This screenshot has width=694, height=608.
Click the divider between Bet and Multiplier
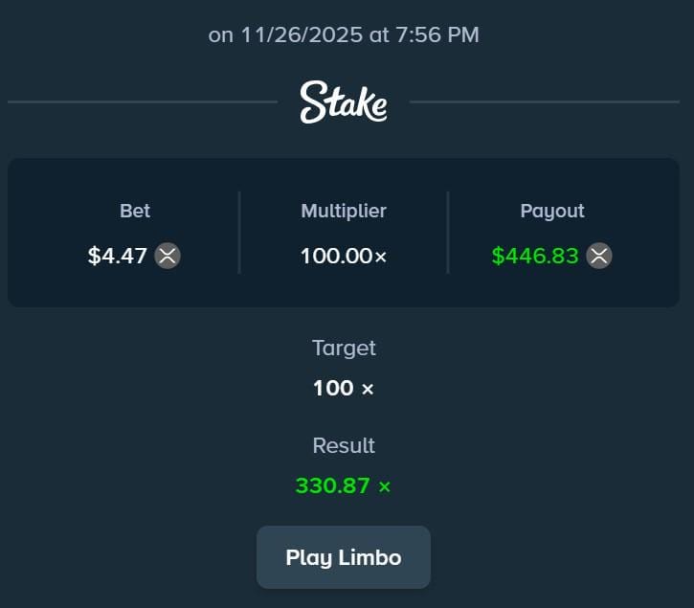(x=239, y=233)
